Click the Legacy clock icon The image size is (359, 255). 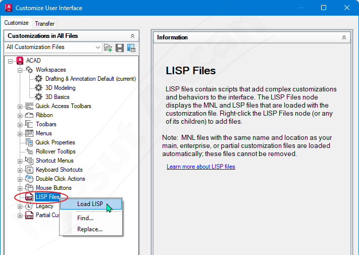[x=29, y=206]
